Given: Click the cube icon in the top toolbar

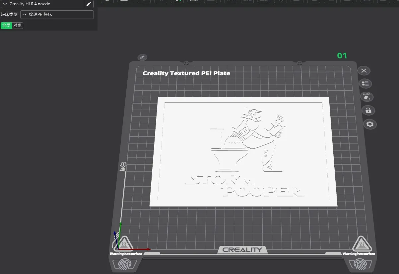Looking at the screenshot, I should [107, 1].
